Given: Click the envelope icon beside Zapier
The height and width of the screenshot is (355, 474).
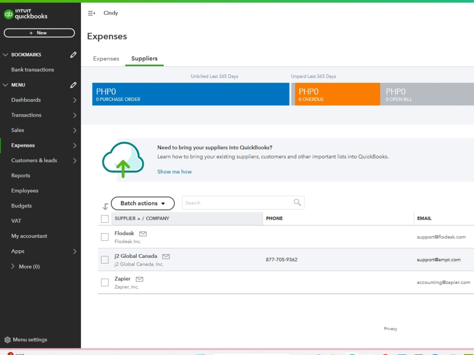Looking at the screenshot, I should click(139, 279).
